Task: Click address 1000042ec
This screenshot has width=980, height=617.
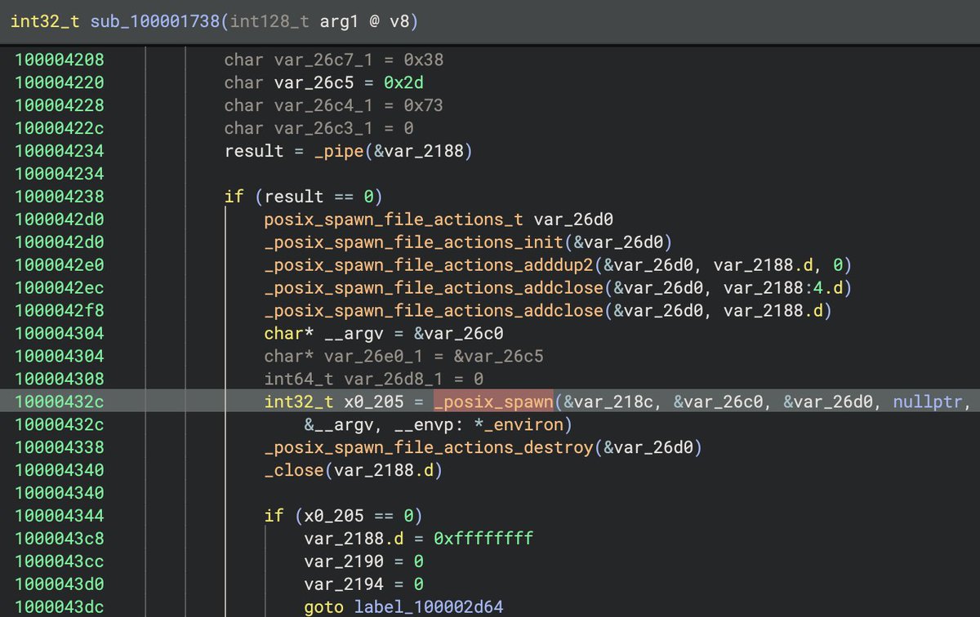Action: tap(59, 288)
